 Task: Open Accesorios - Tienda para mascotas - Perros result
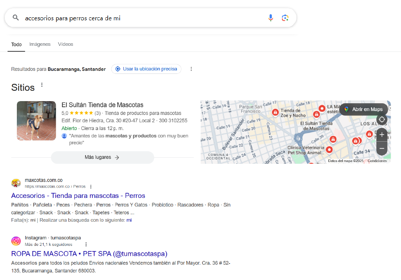[78, 196]
